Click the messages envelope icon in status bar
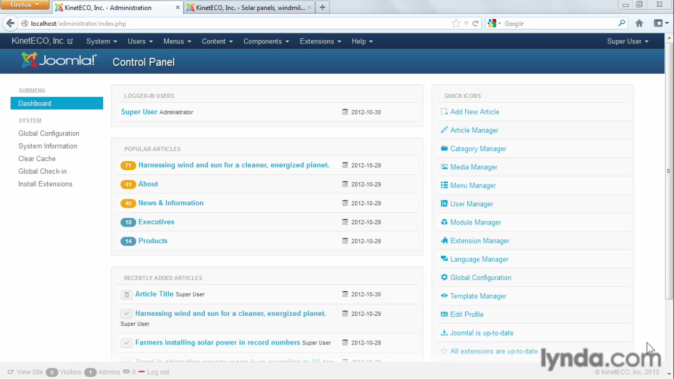 point(126,372)
